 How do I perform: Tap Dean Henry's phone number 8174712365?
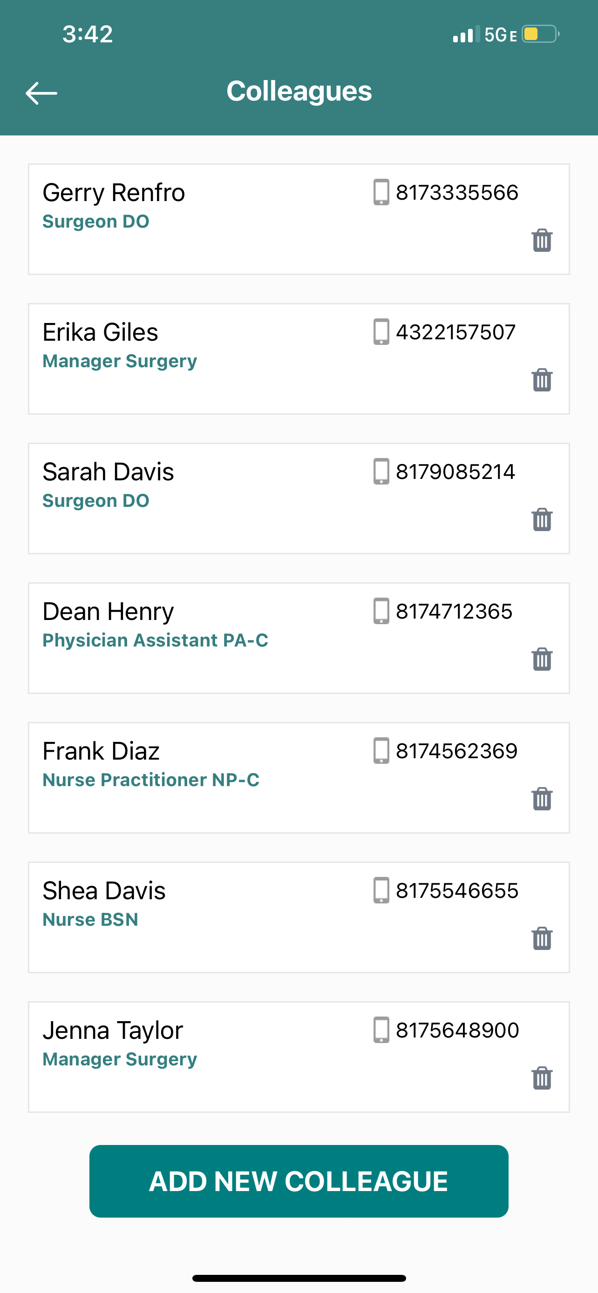tap(454, 612)
